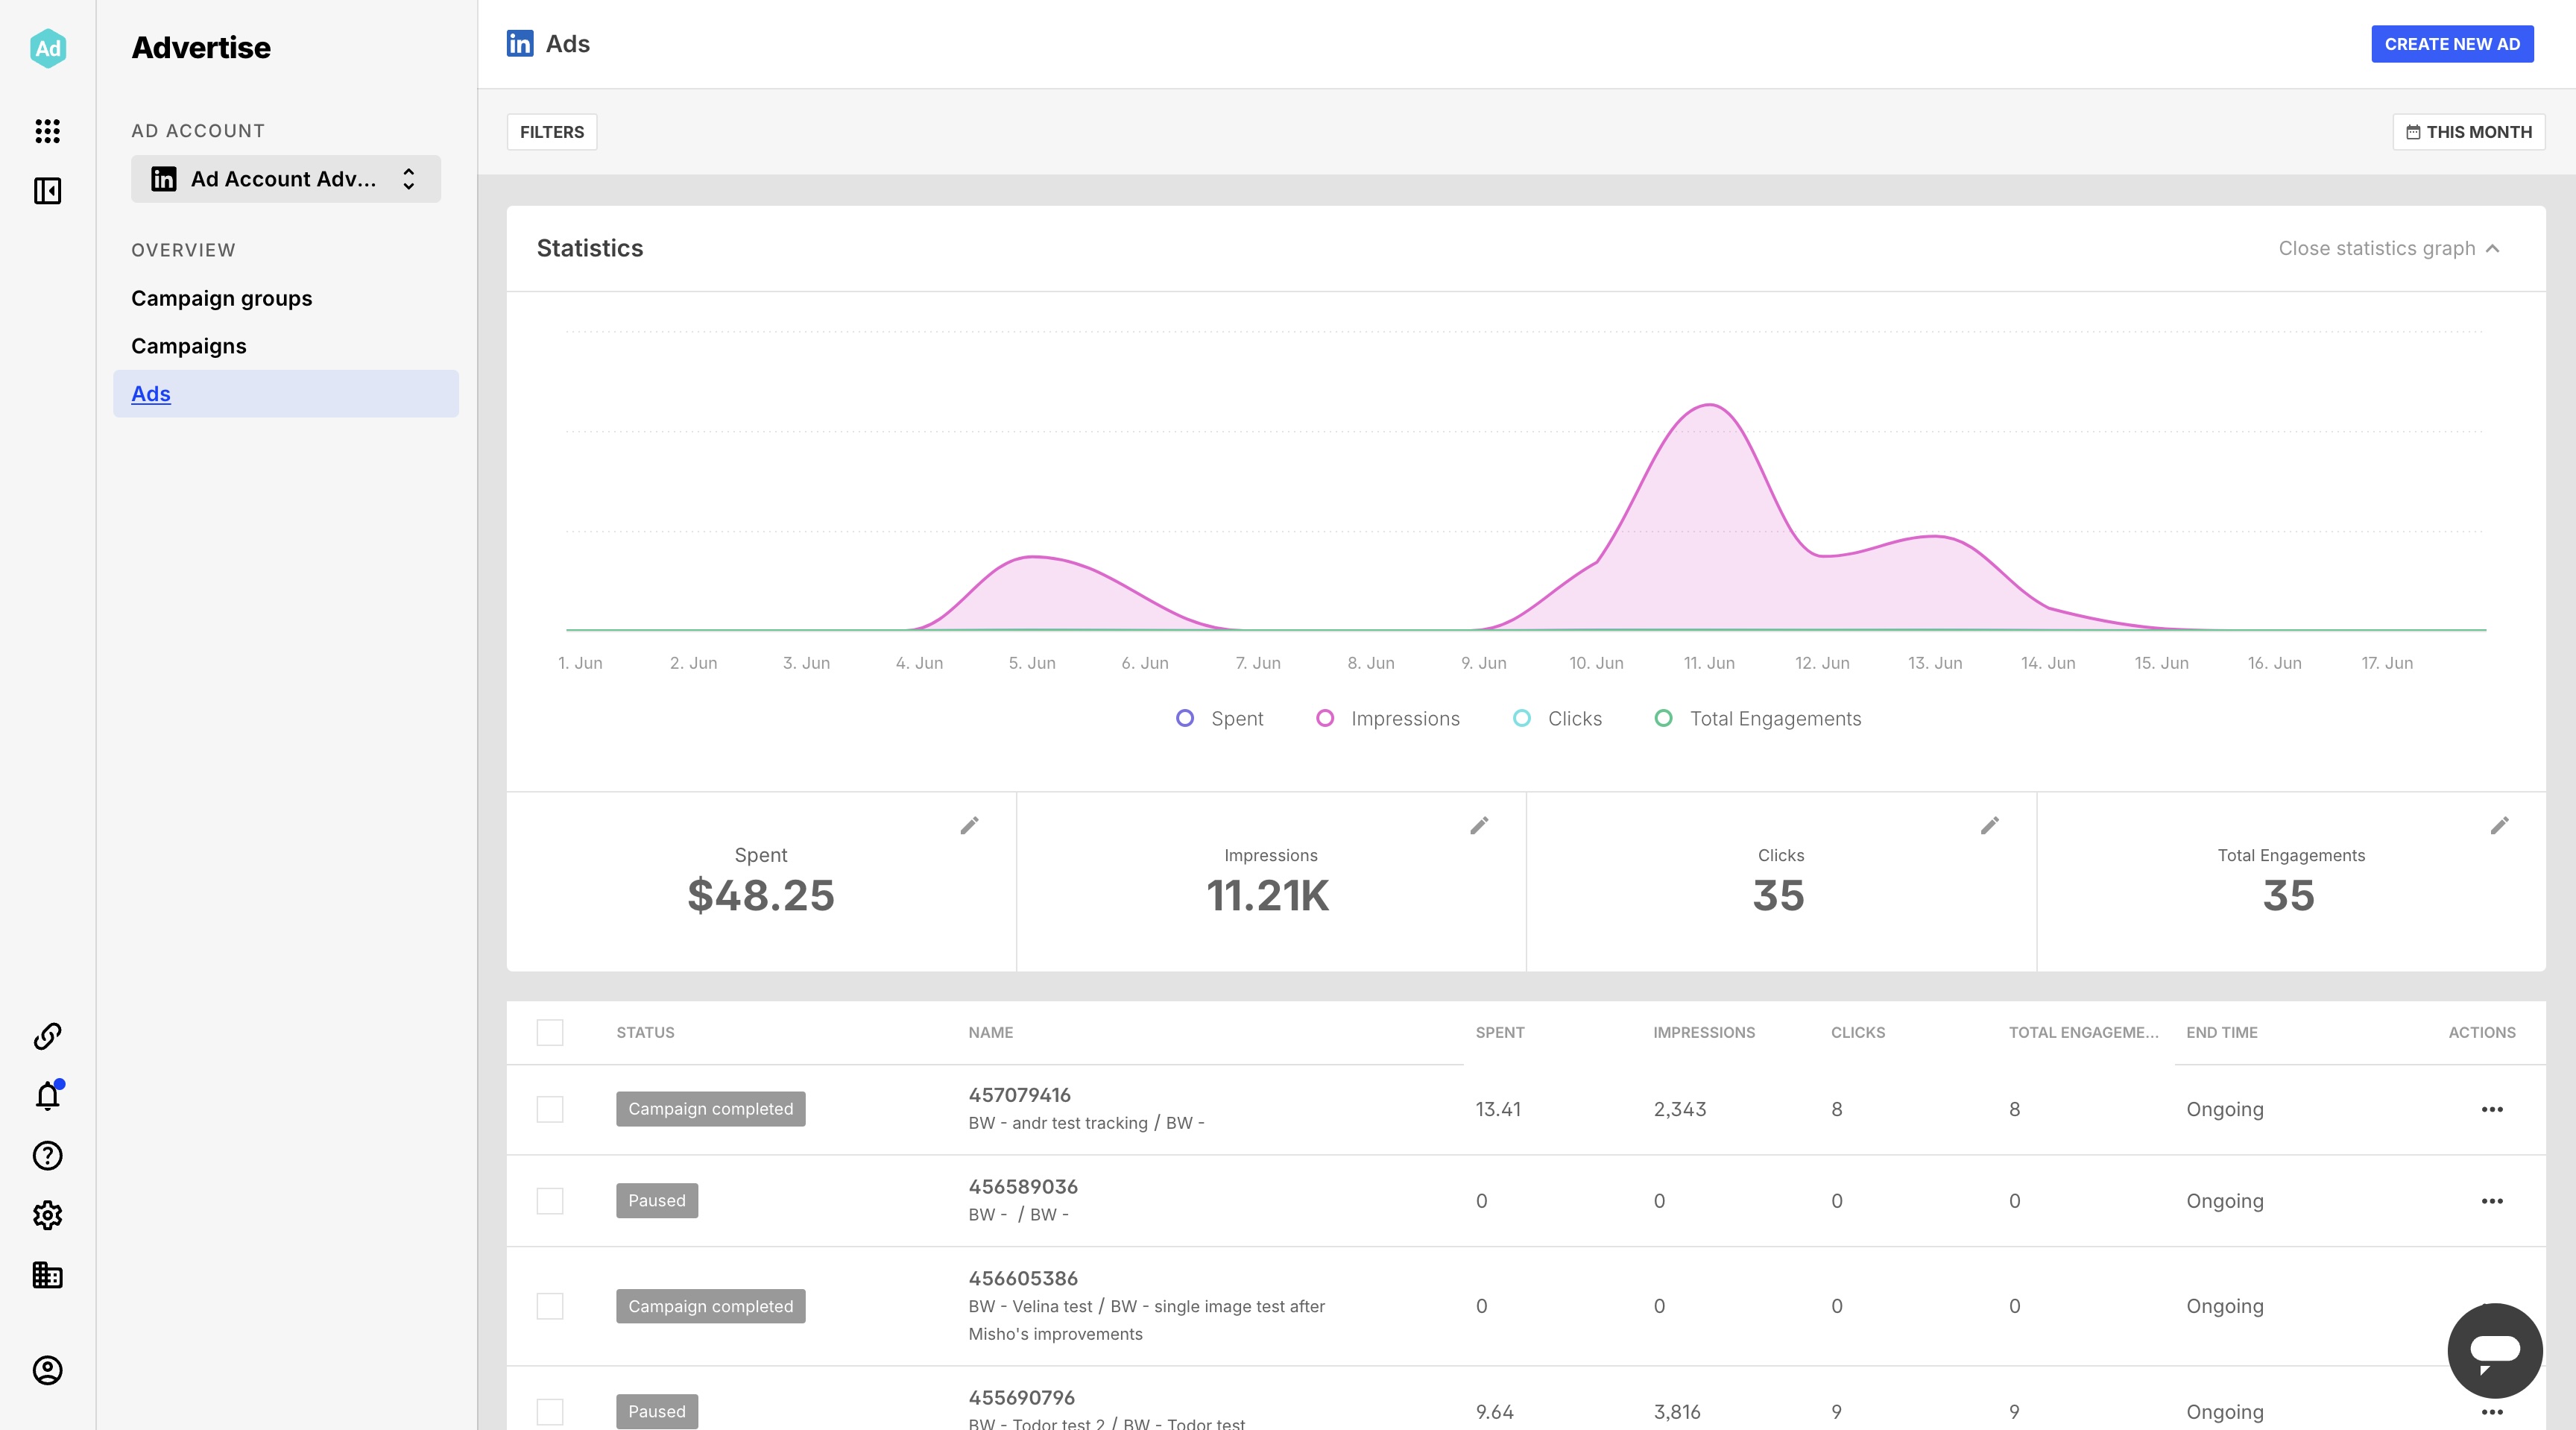
Task: Open the organization building icon
Action: 47,1275
